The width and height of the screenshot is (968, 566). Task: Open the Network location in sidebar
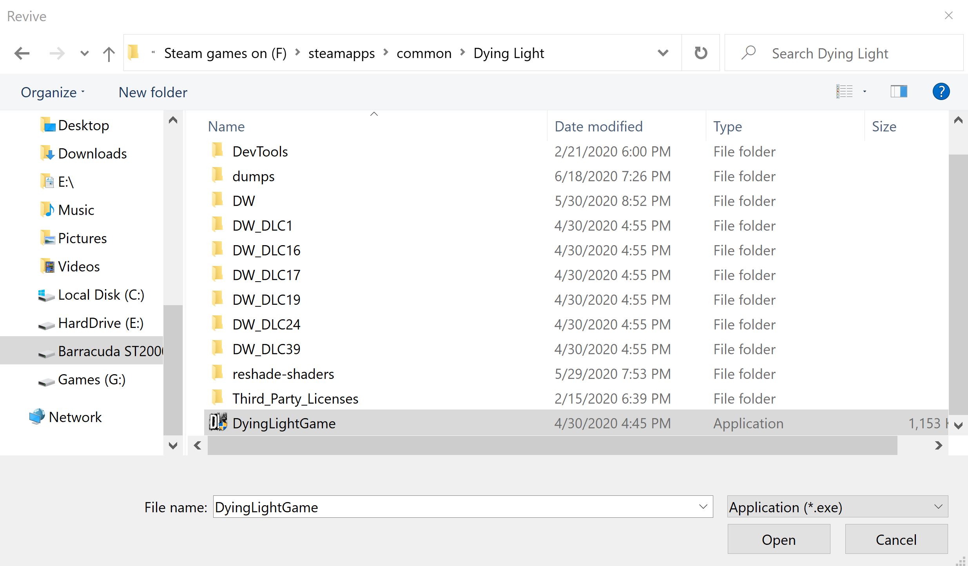(x=75, y=417)
